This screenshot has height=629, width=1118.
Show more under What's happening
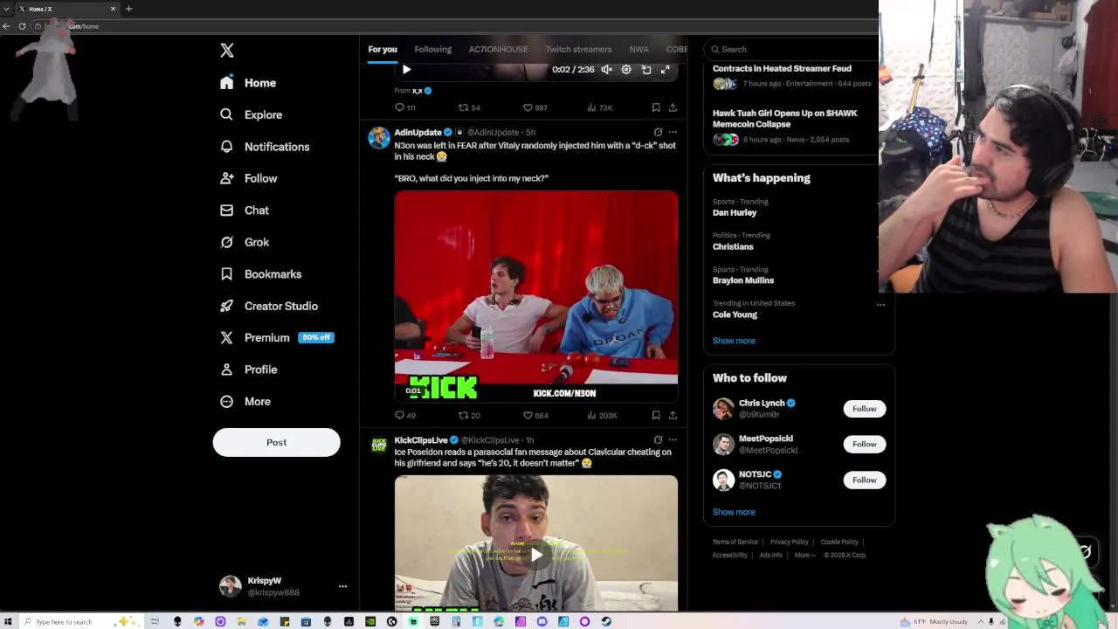coord(734,341)
